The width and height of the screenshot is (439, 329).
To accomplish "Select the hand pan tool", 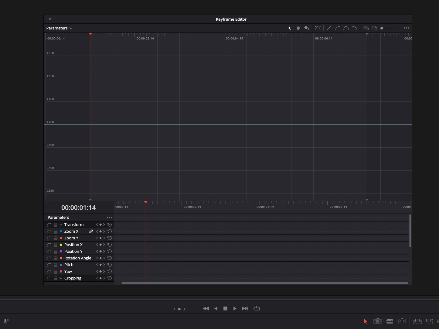I will coord(298,28).
